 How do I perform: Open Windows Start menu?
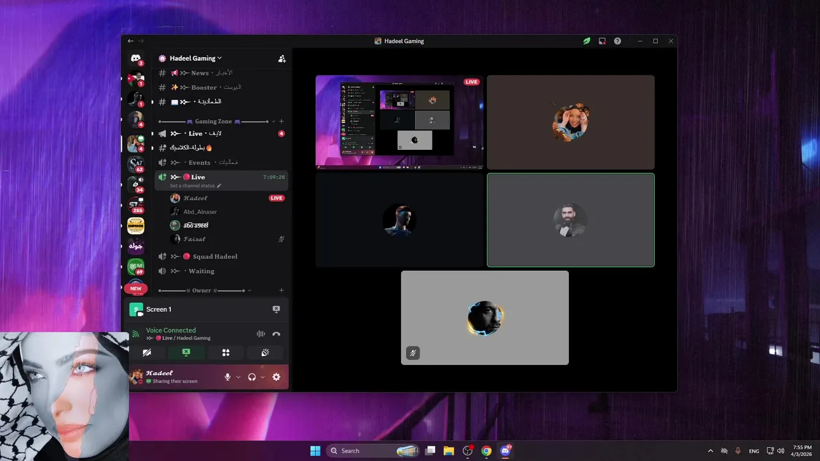pyautogui.click(x=315, y=451)
